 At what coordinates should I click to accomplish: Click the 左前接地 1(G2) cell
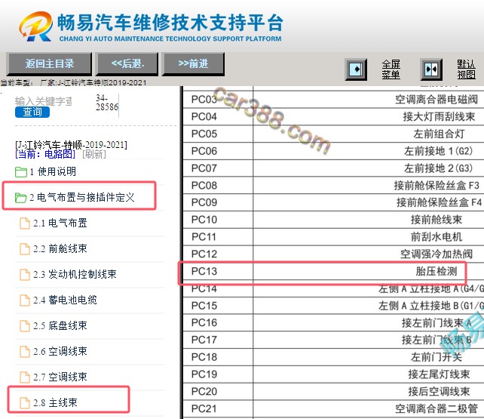click(x=438, y=151)
